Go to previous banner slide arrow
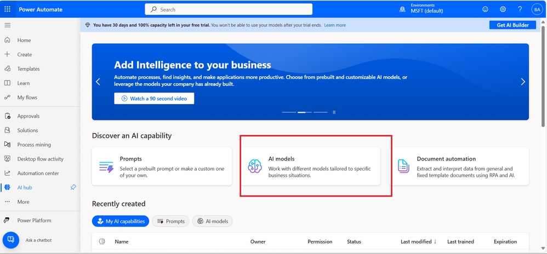The width and height of the screenshot is (547, 254). pos(98,82)
